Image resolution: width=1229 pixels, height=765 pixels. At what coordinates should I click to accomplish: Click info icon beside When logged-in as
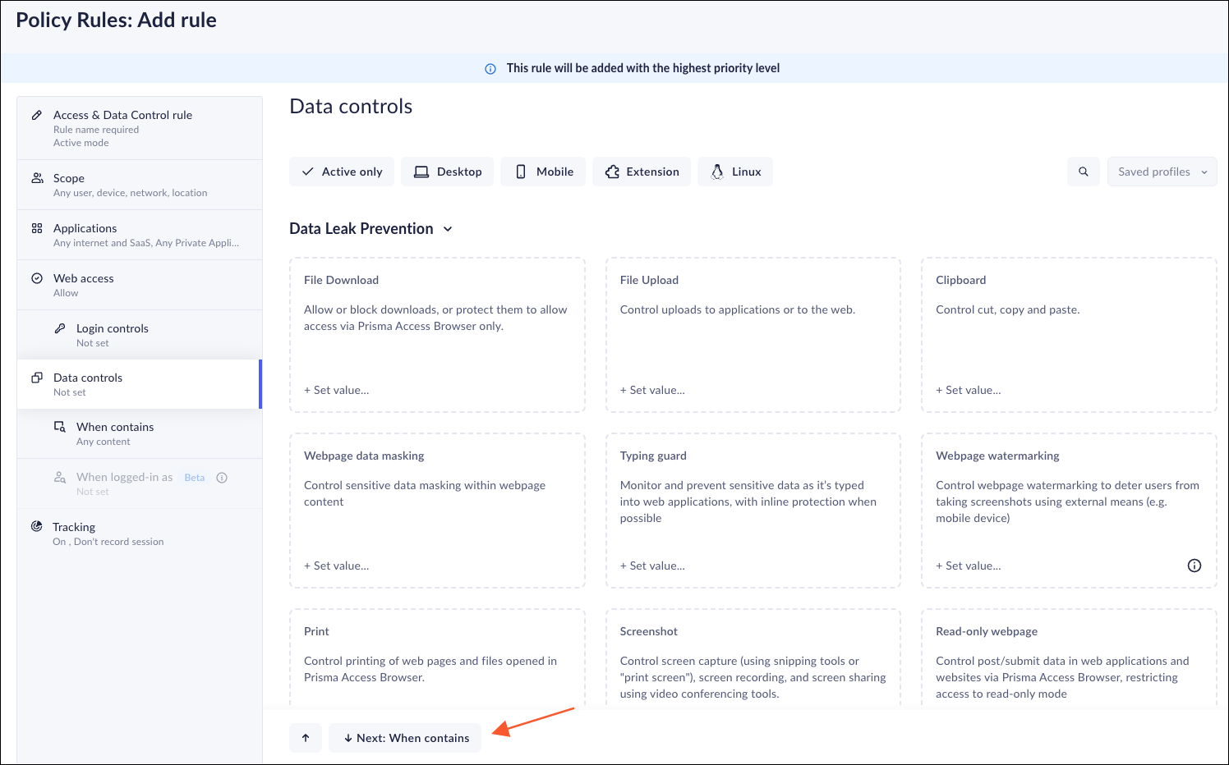pyautogui.click(x=222, y=478)
